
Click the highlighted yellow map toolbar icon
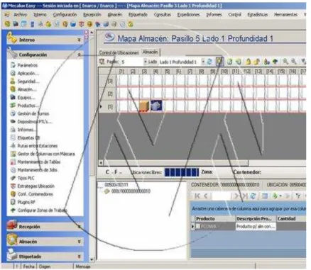[219, 62]
